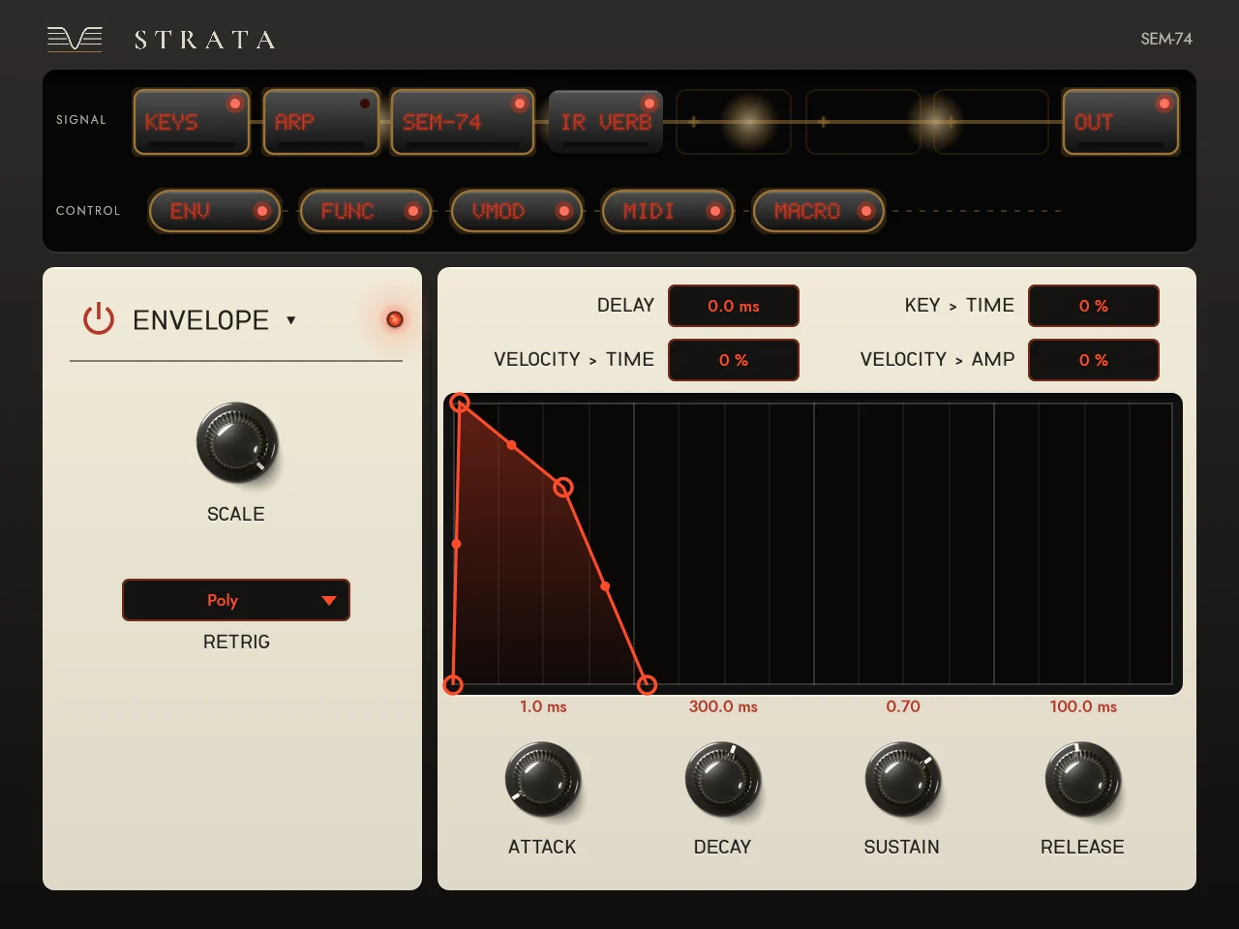Select the OUT signal module

coord(1121,122)
